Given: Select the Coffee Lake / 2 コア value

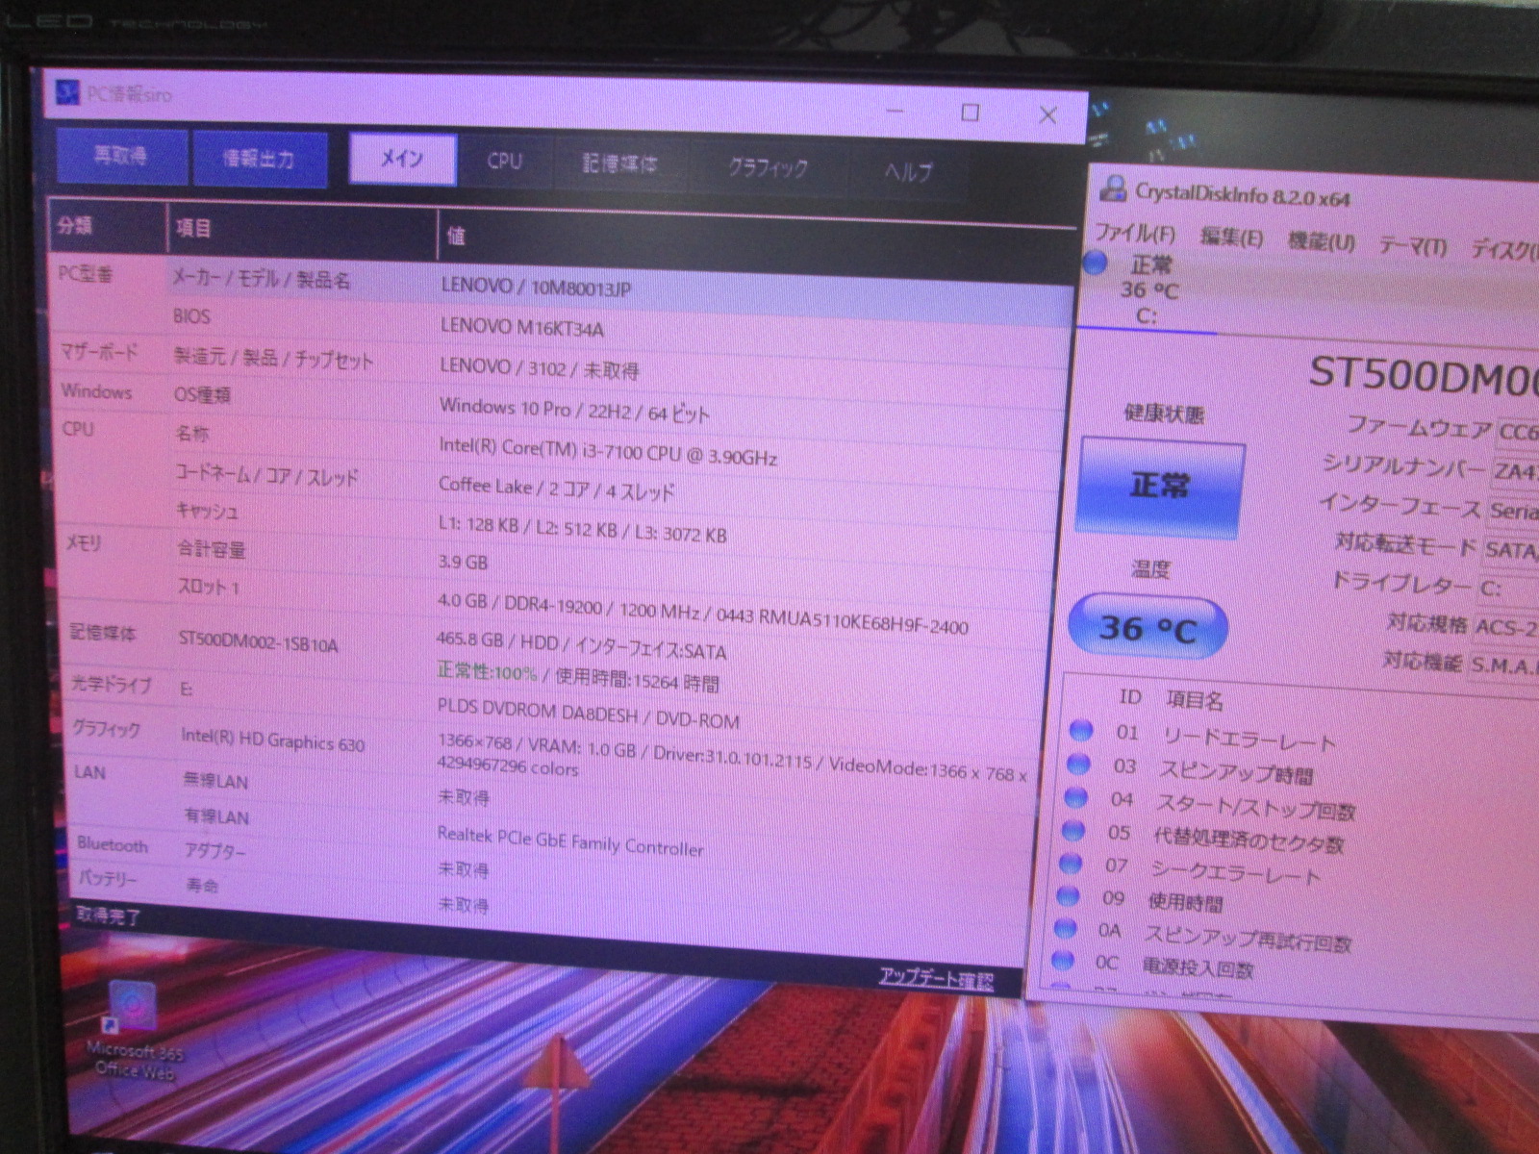Looking at the screenshot, I should click(556, 489).
